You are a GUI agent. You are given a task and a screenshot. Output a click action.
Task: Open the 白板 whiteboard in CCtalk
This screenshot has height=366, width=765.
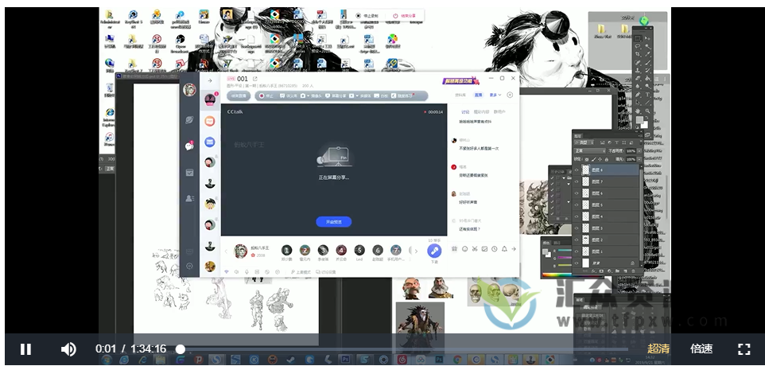[381, 95]
